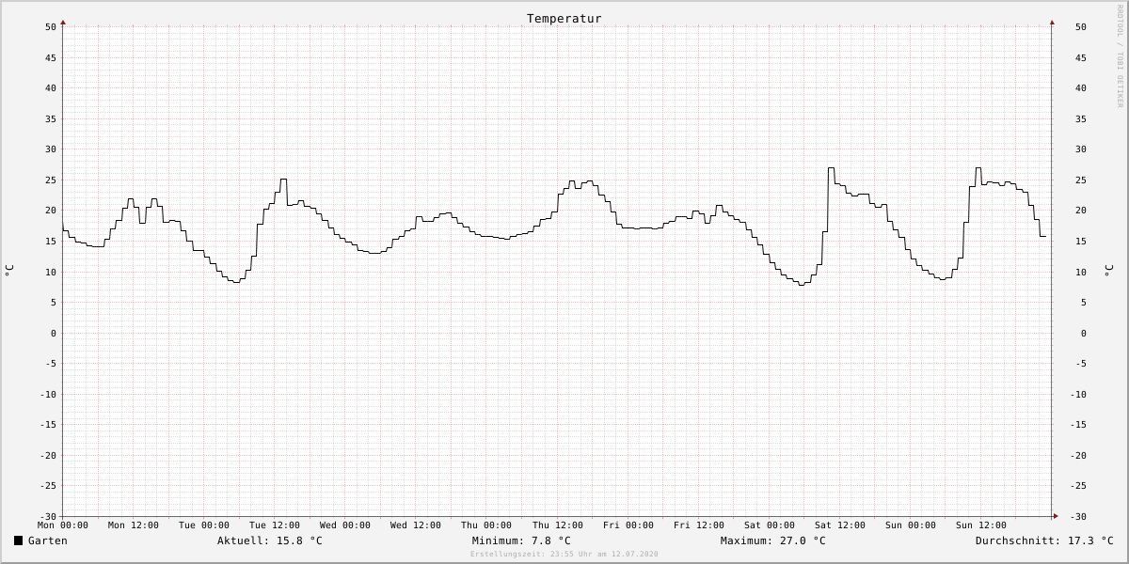Click the Erstellungszeit timestamp footer text

(x=564, y=555)
